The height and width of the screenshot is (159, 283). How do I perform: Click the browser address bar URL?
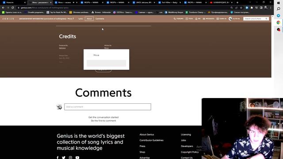click(44, 8)
